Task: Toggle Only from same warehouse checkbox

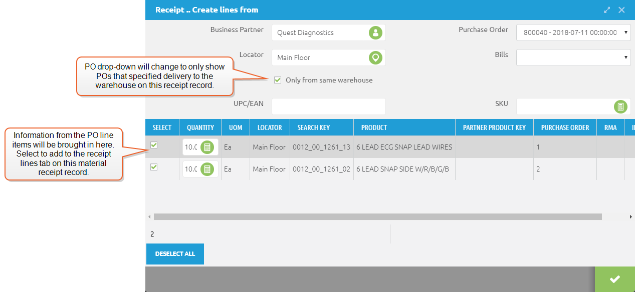Action: point(278,80)
